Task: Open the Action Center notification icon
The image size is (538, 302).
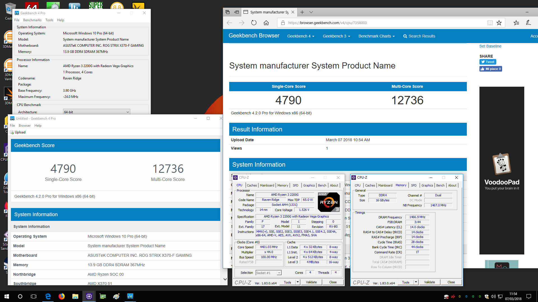Action: click(529, 296)
